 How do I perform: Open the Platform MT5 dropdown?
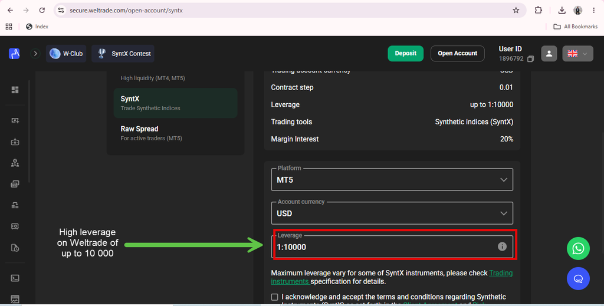point(392,179)
